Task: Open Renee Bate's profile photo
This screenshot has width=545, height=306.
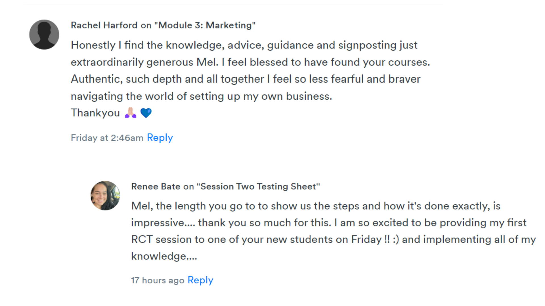Action: click(105, 195)
